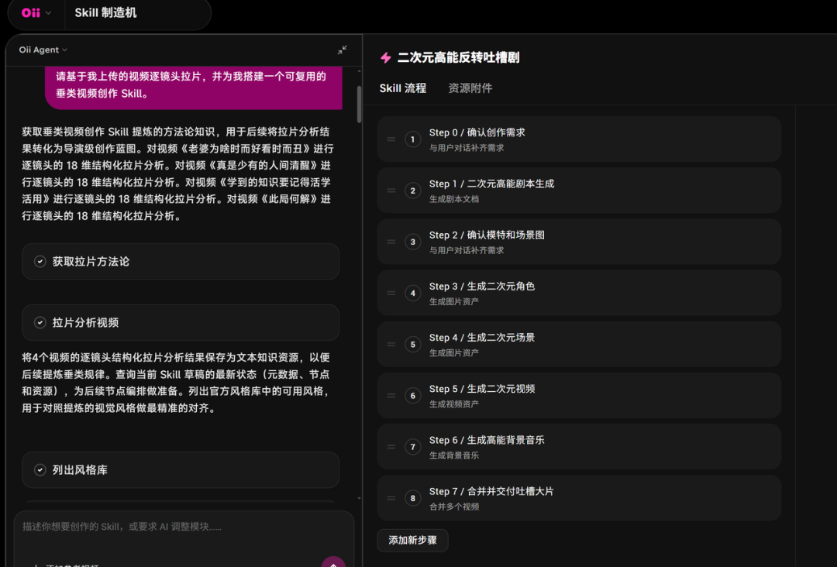Click the chat scrollbar up arrow

point(360,71)
